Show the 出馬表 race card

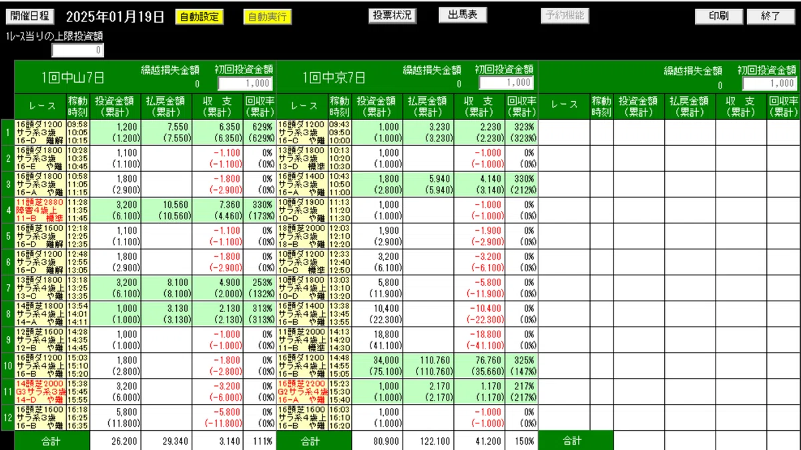pos(463,15)
